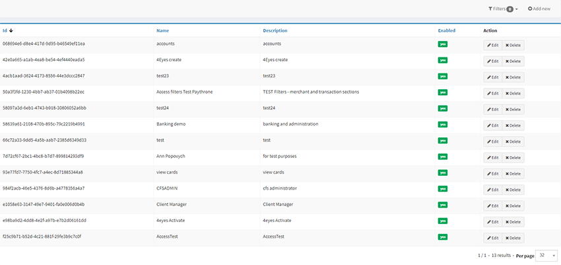Click the Id sort arrow icon
The image size is (561, 265).
[x=11, y=30]
